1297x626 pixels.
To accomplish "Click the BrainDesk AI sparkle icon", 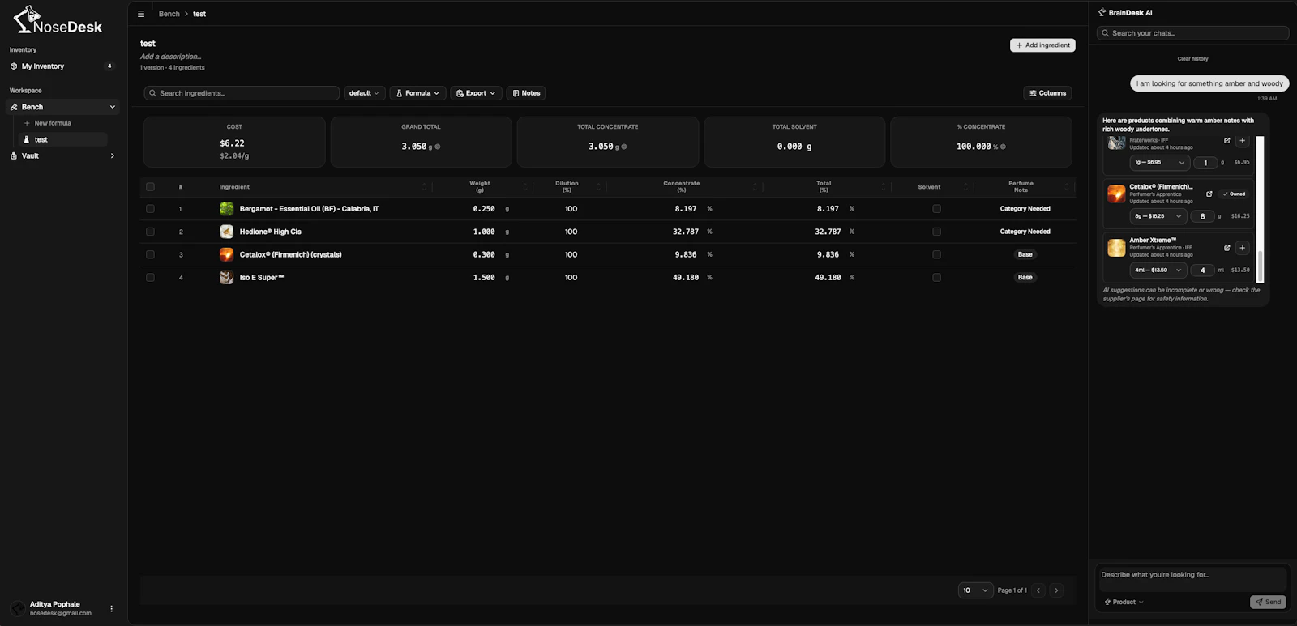I will (x=1102, y=13).
